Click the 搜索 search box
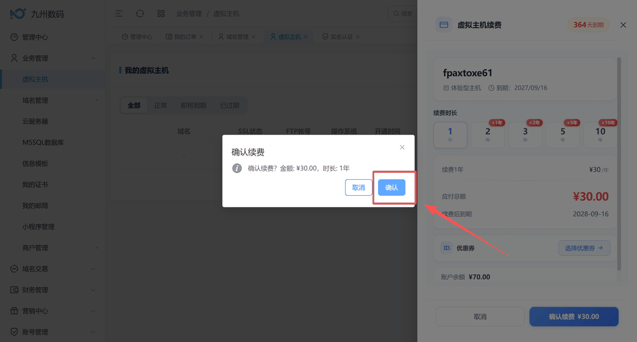Screen dimensions: 637x342 tap(403, 14)
